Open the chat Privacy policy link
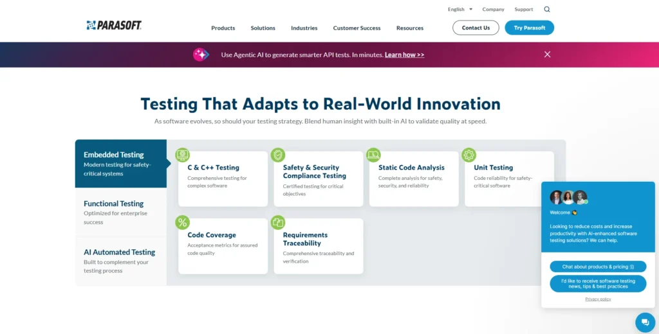Screen dimensions: 659x334 [598, 299]
